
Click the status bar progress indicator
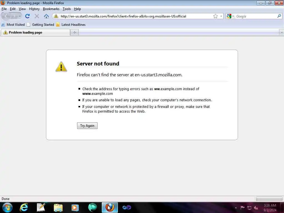269,199
